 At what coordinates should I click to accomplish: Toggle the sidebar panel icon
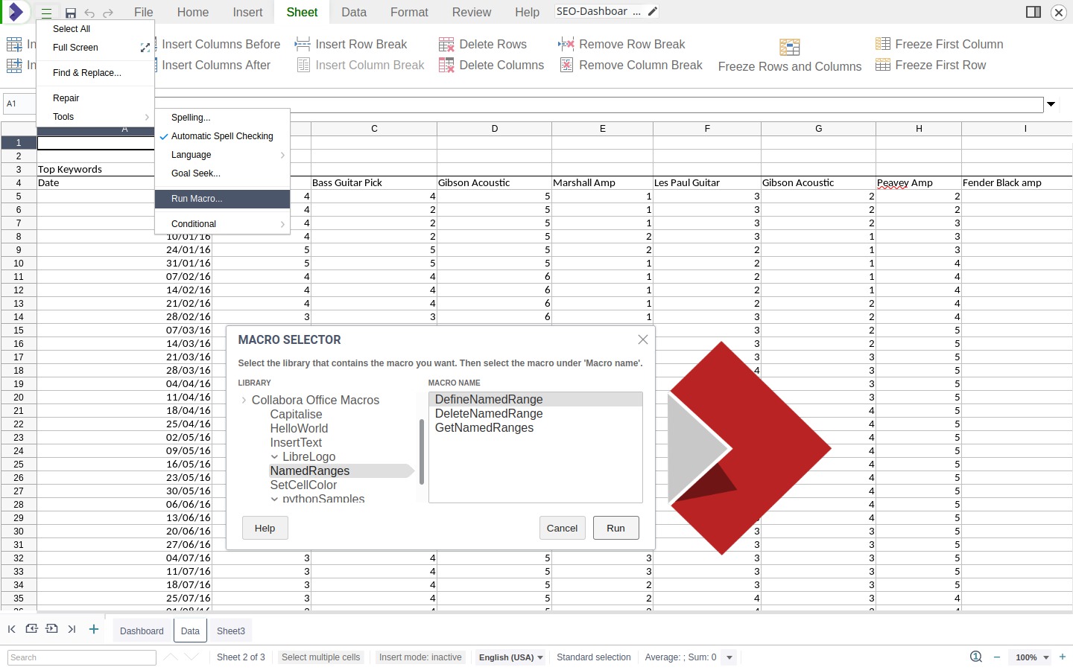[1034, 12]
